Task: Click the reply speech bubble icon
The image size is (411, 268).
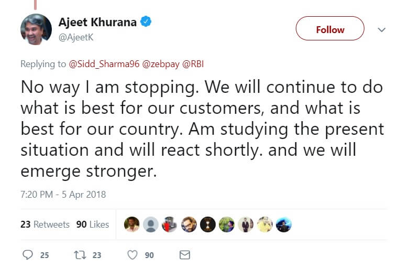Action: [28, 255]
